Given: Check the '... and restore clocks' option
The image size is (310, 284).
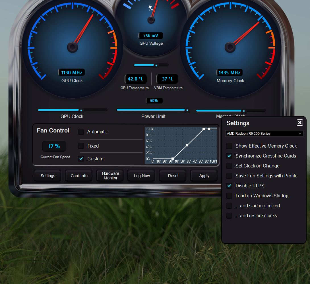Looking at the screenshot, I should coord(229,215).
